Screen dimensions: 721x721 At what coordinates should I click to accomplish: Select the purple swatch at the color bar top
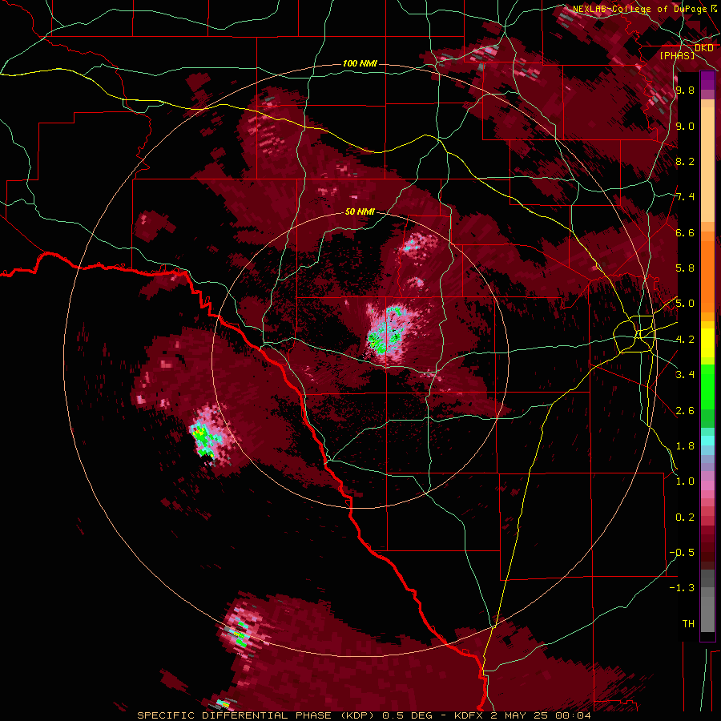[x=707, y=80]
